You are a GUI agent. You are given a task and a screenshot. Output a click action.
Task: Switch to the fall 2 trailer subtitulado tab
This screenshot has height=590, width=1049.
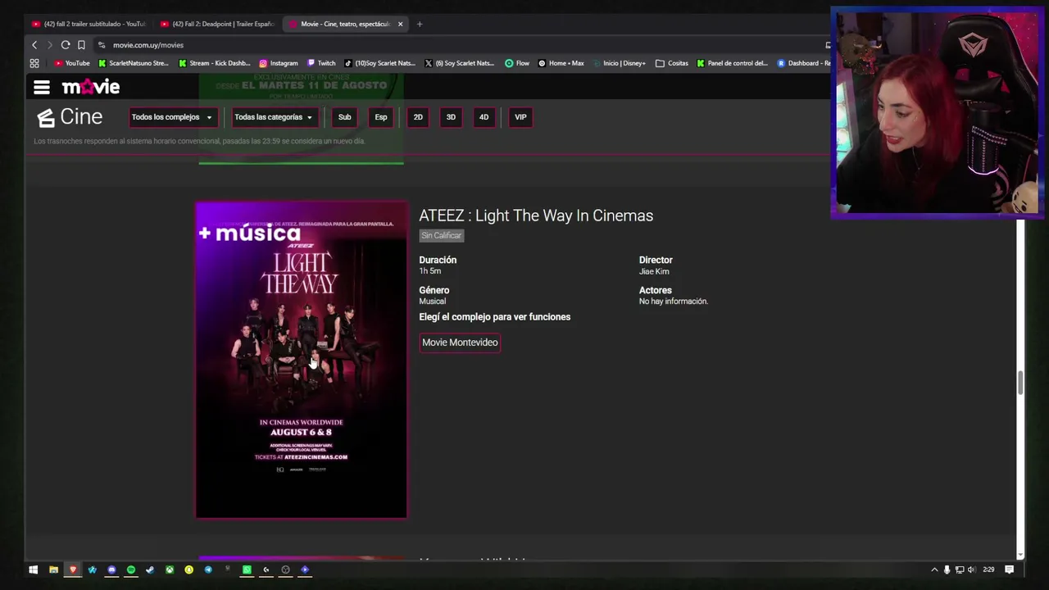tap(88, 24)
